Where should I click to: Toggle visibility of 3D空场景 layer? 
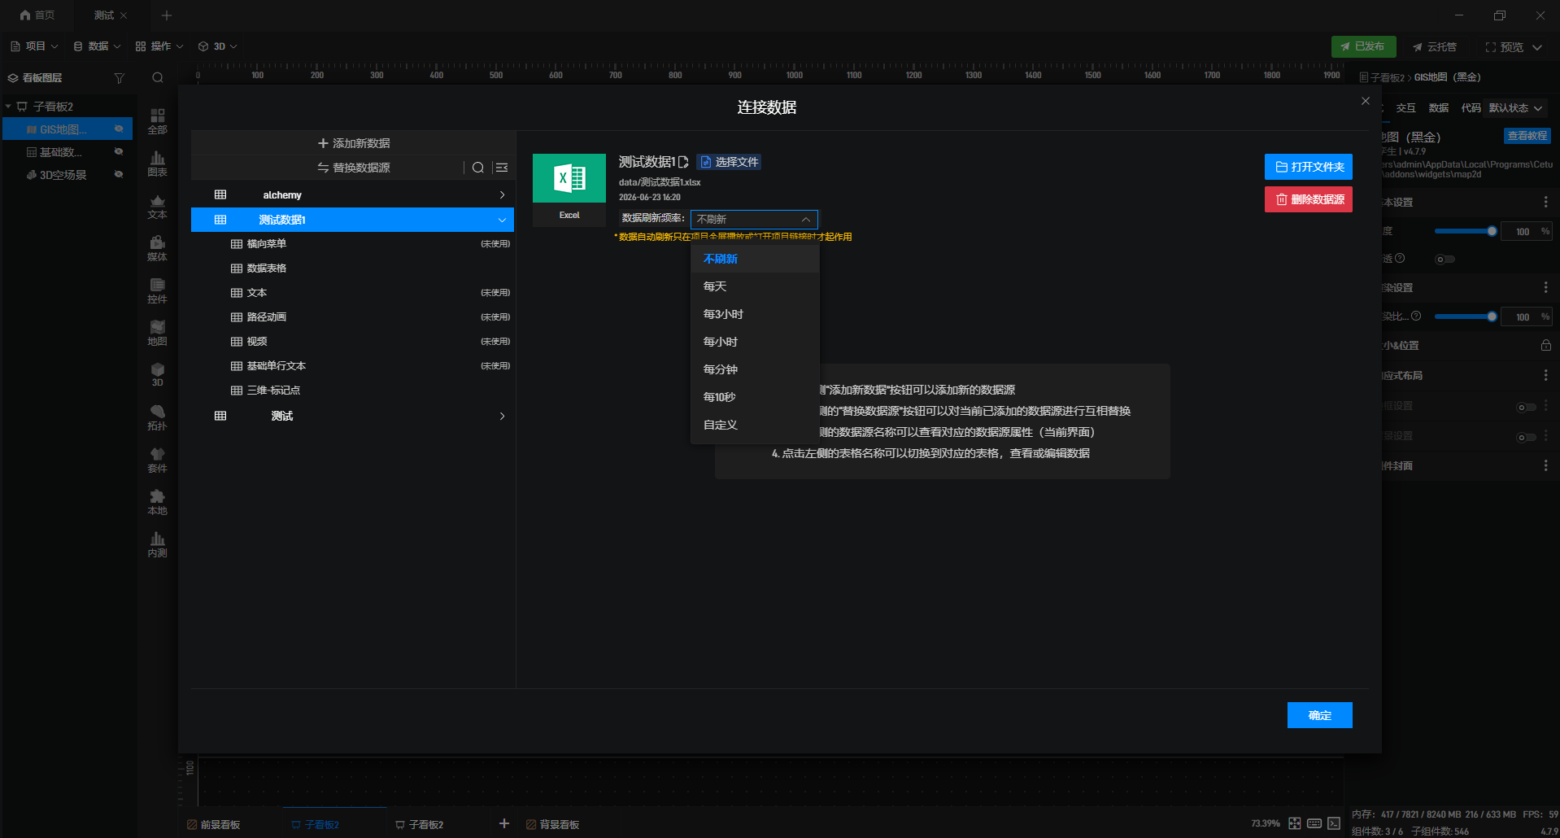click(x=119, y=174)
